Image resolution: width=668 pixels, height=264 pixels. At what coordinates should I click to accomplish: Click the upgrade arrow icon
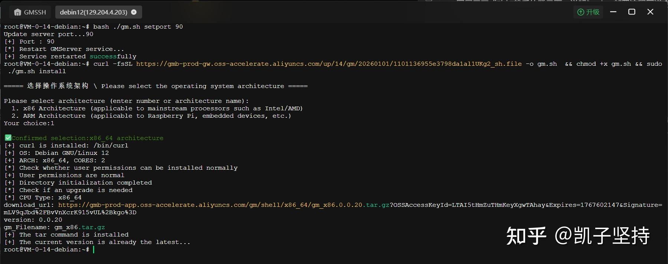581,12
